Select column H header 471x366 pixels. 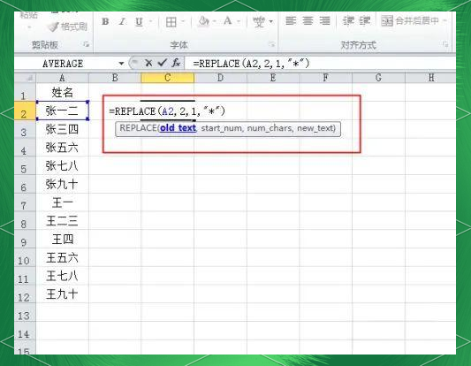click(430, 78)
